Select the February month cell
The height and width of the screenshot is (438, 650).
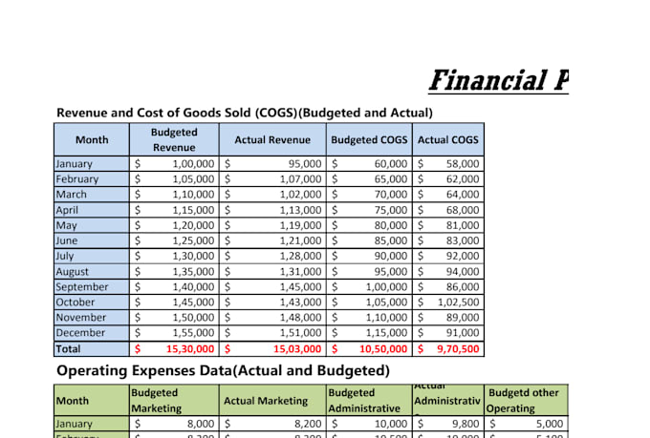pos(92,178)
